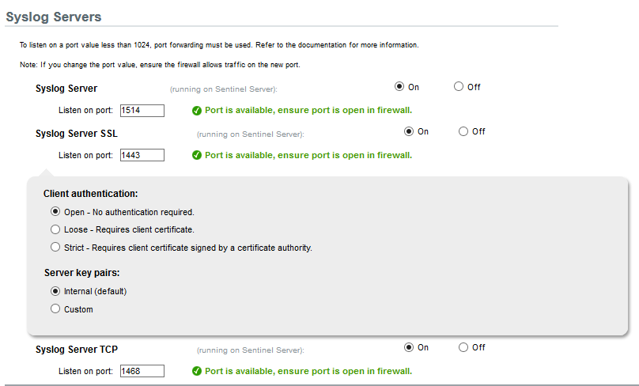Click the Syslog Servers section heading
Screen dimensions: 639x386
(54, 17)
